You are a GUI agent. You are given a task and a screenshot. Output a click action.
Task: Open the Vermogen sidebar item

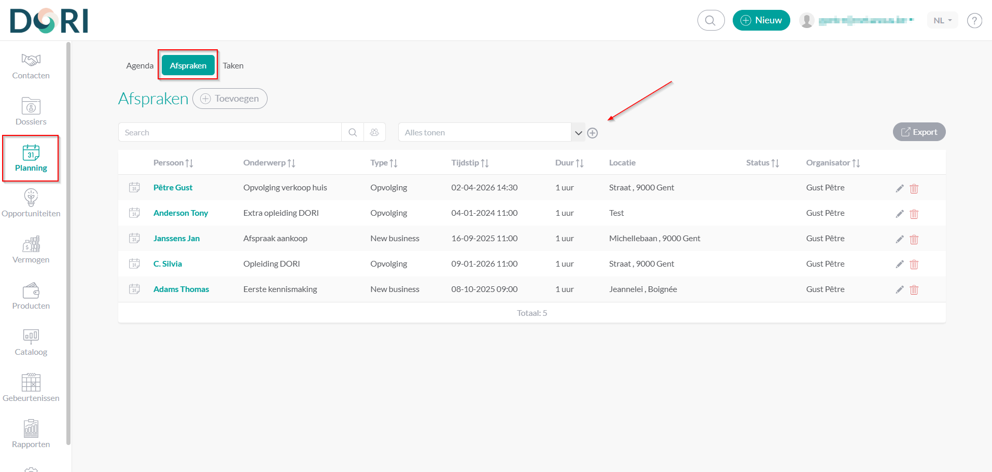[31, 249]
